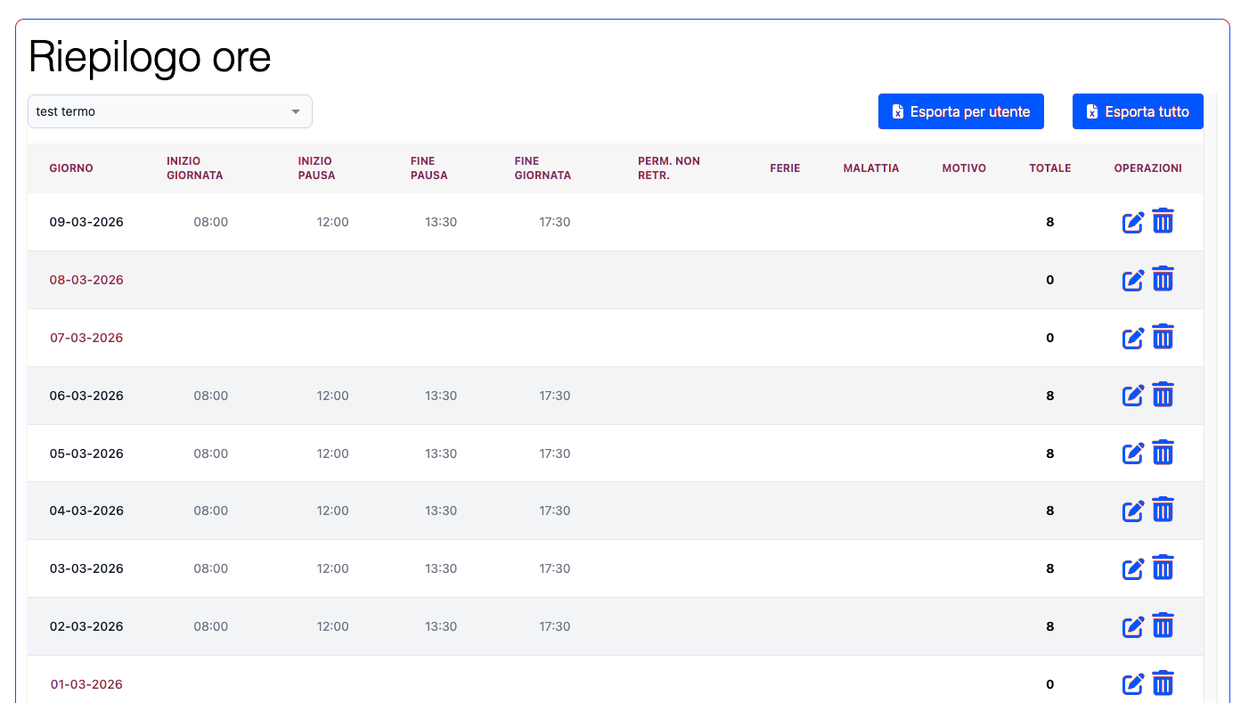This screenshot has width=1249, height=703.
Task: Click edit icon for 09-03-2026 row
Action: 1132,223
